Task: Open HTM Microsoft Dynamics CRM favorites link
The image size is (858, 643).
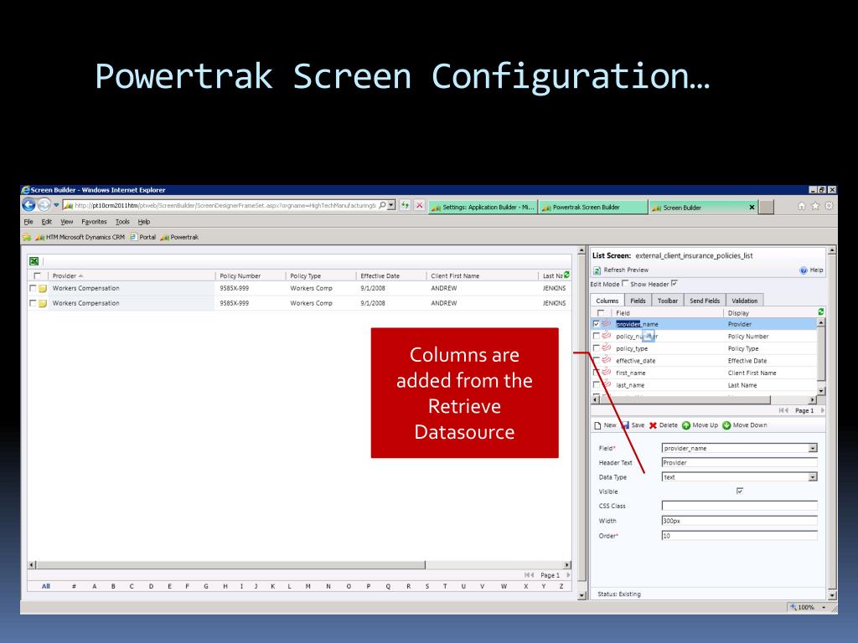Action: pos(80,237)
